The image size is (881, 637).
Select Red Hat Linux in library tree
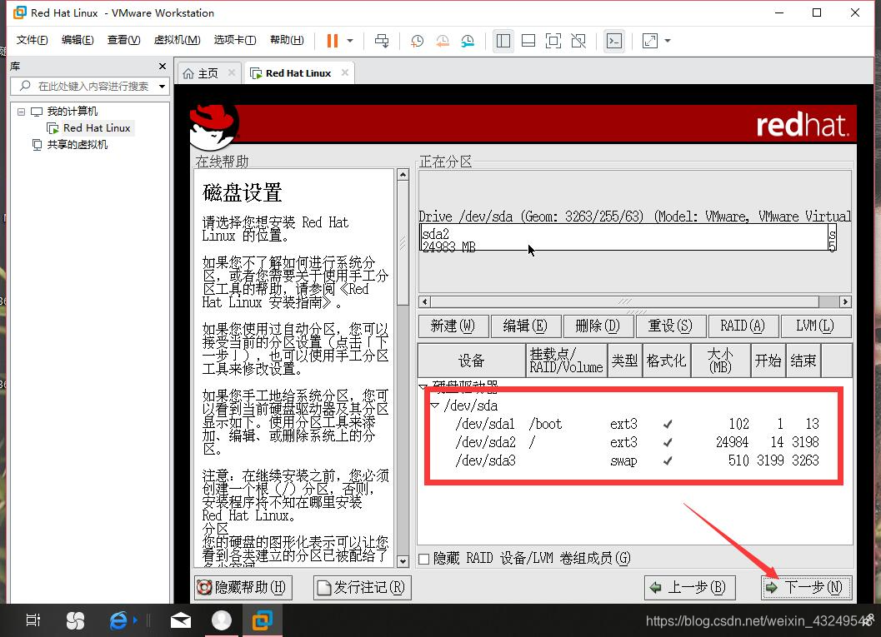click(97, 128)
